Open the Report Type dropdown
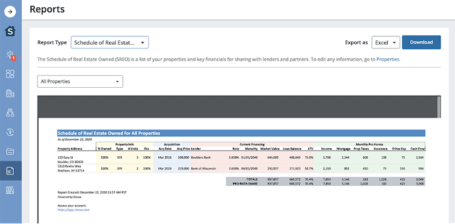Viewport: 455px width, 224px height. (x=110, y=42)
